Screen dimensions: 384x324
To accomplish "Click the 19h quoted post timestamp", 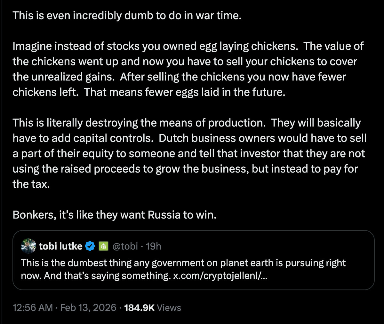I will tap(154, 246).
